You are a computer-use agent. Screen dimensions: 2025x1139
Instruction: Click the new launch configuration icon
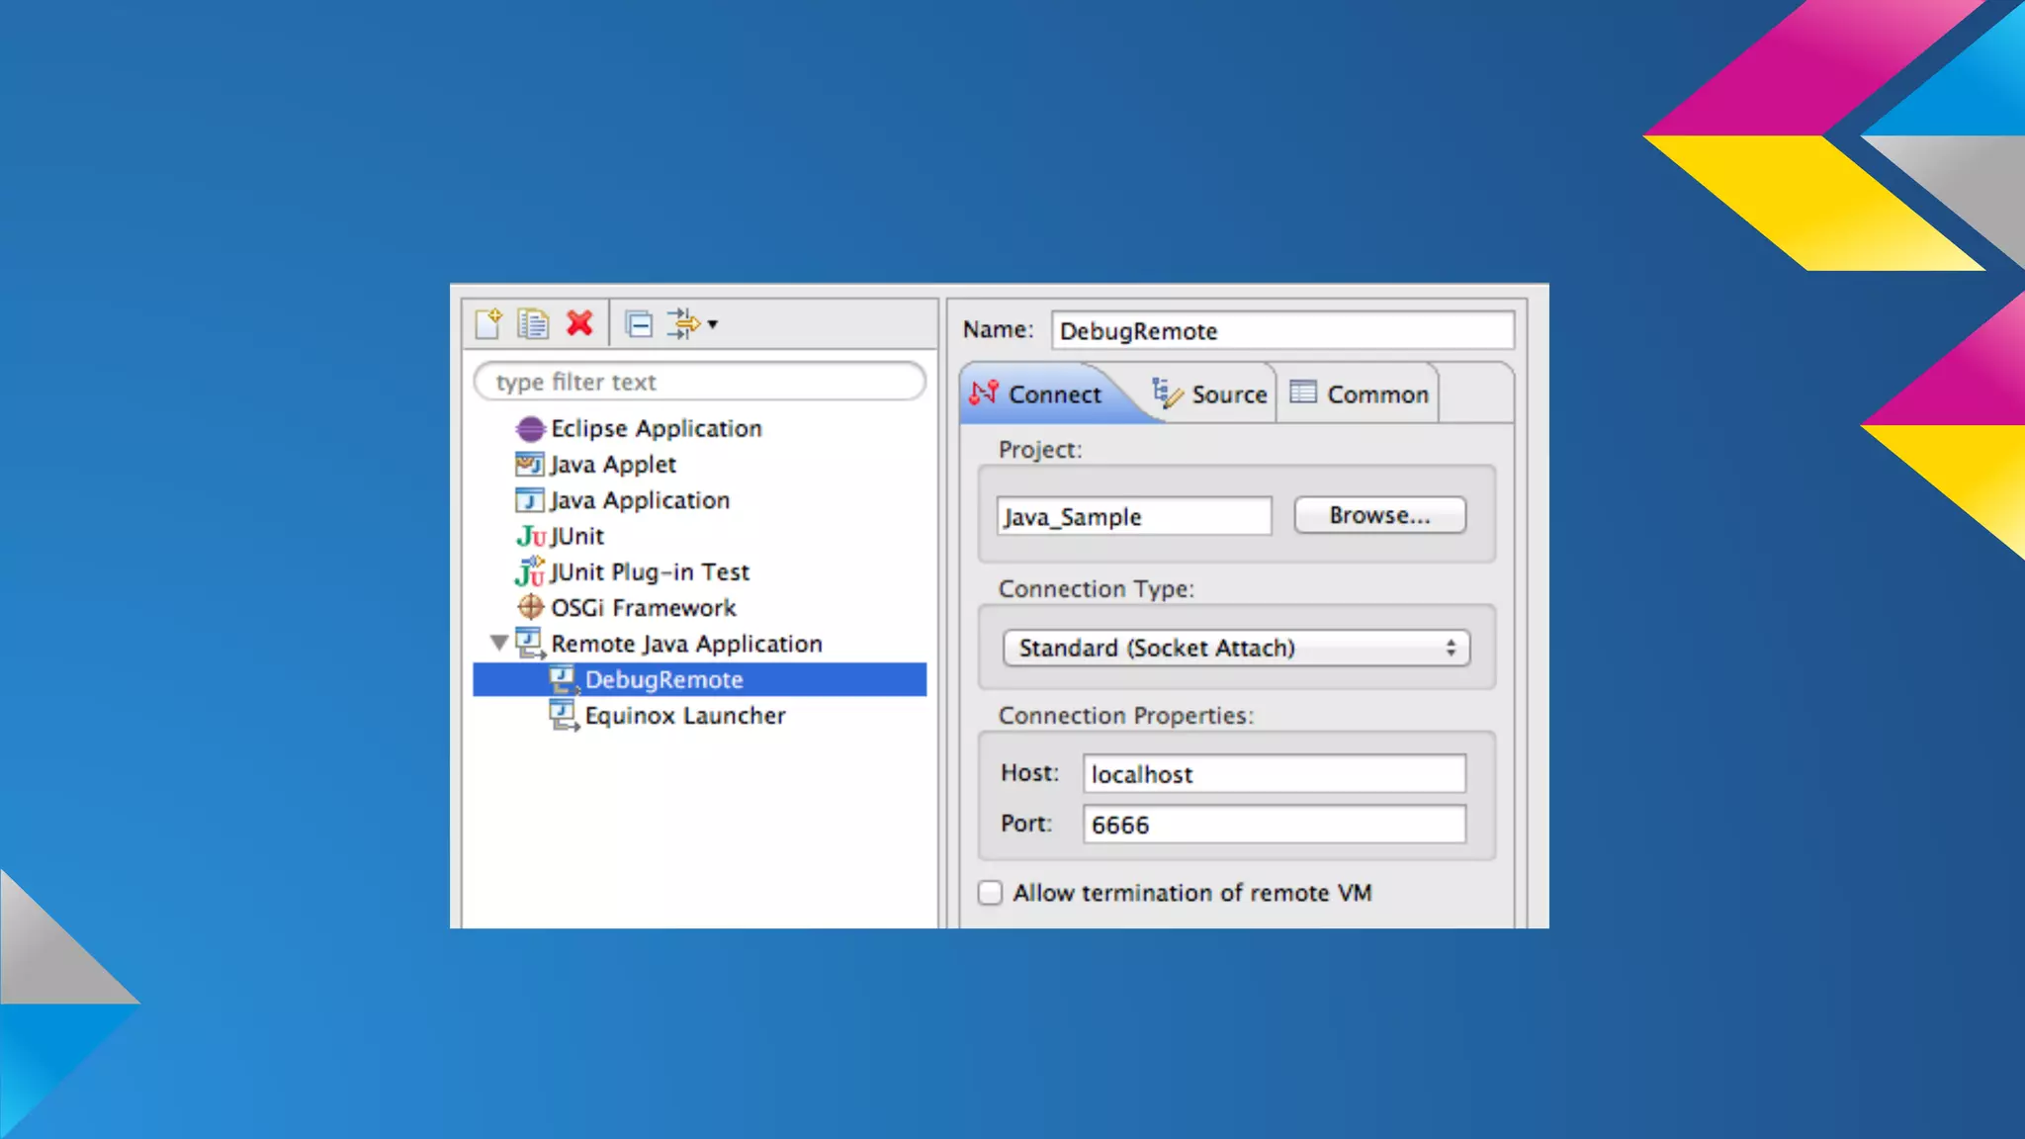pos(488,323)
